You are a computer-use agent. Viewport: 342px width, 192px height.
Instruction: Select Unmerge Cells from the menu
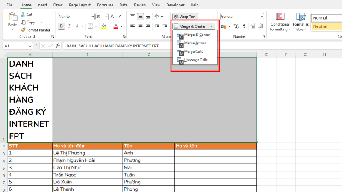195,60
